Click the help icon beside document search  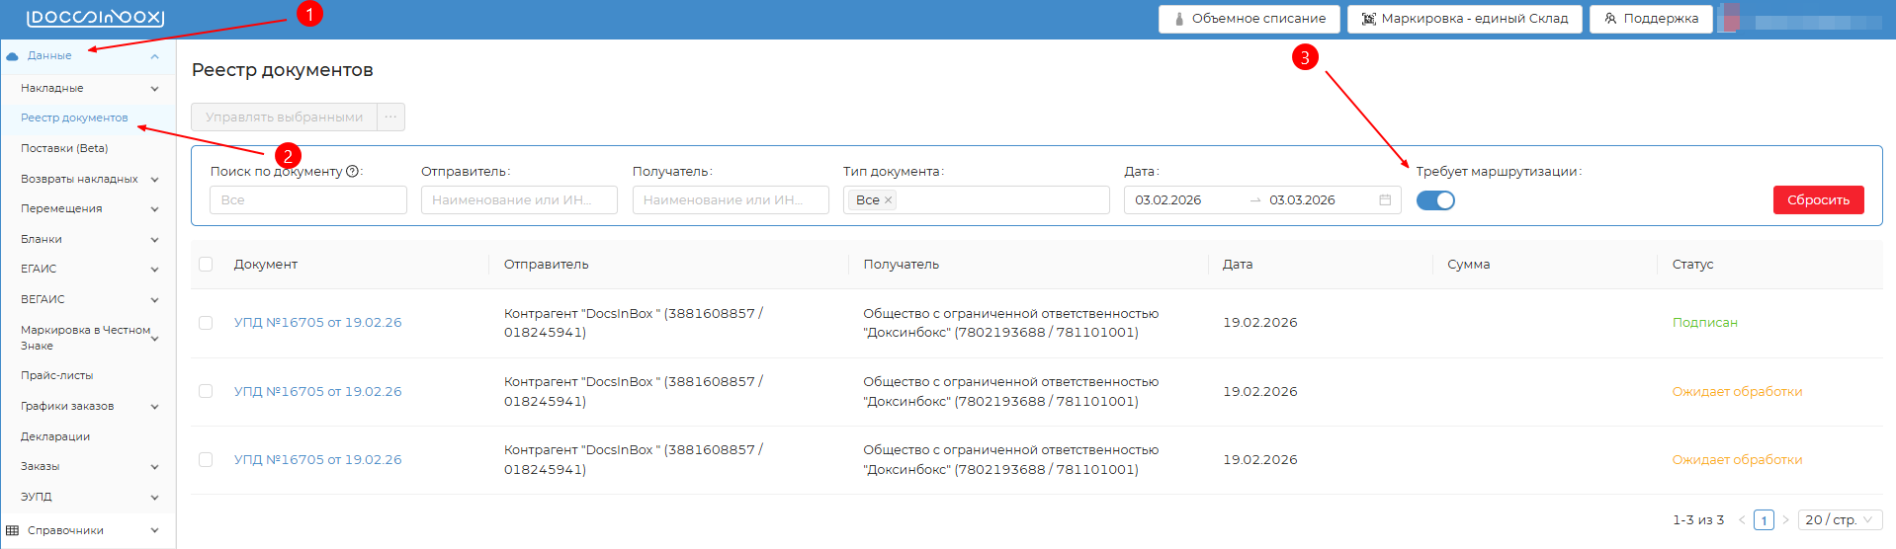352,172
